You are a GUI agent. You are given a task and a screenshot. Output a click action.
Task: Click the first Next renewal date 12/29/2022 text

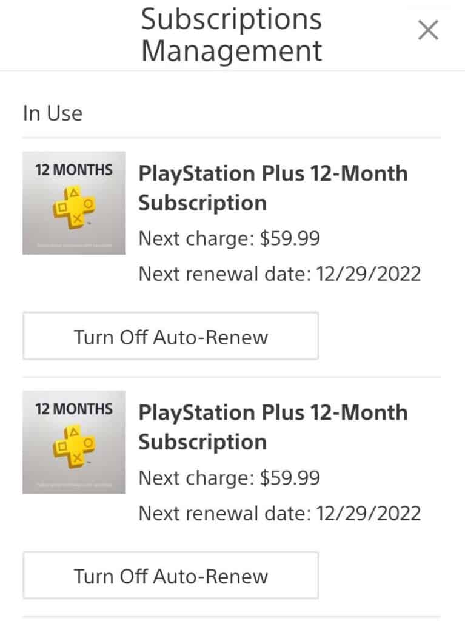coord(279,274)
